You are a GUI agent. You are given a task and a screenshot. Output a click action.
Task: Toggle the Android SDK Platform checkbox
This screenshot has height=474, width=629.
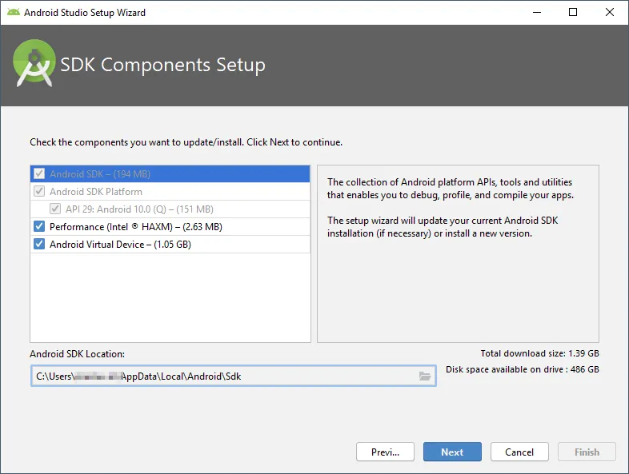39,192
